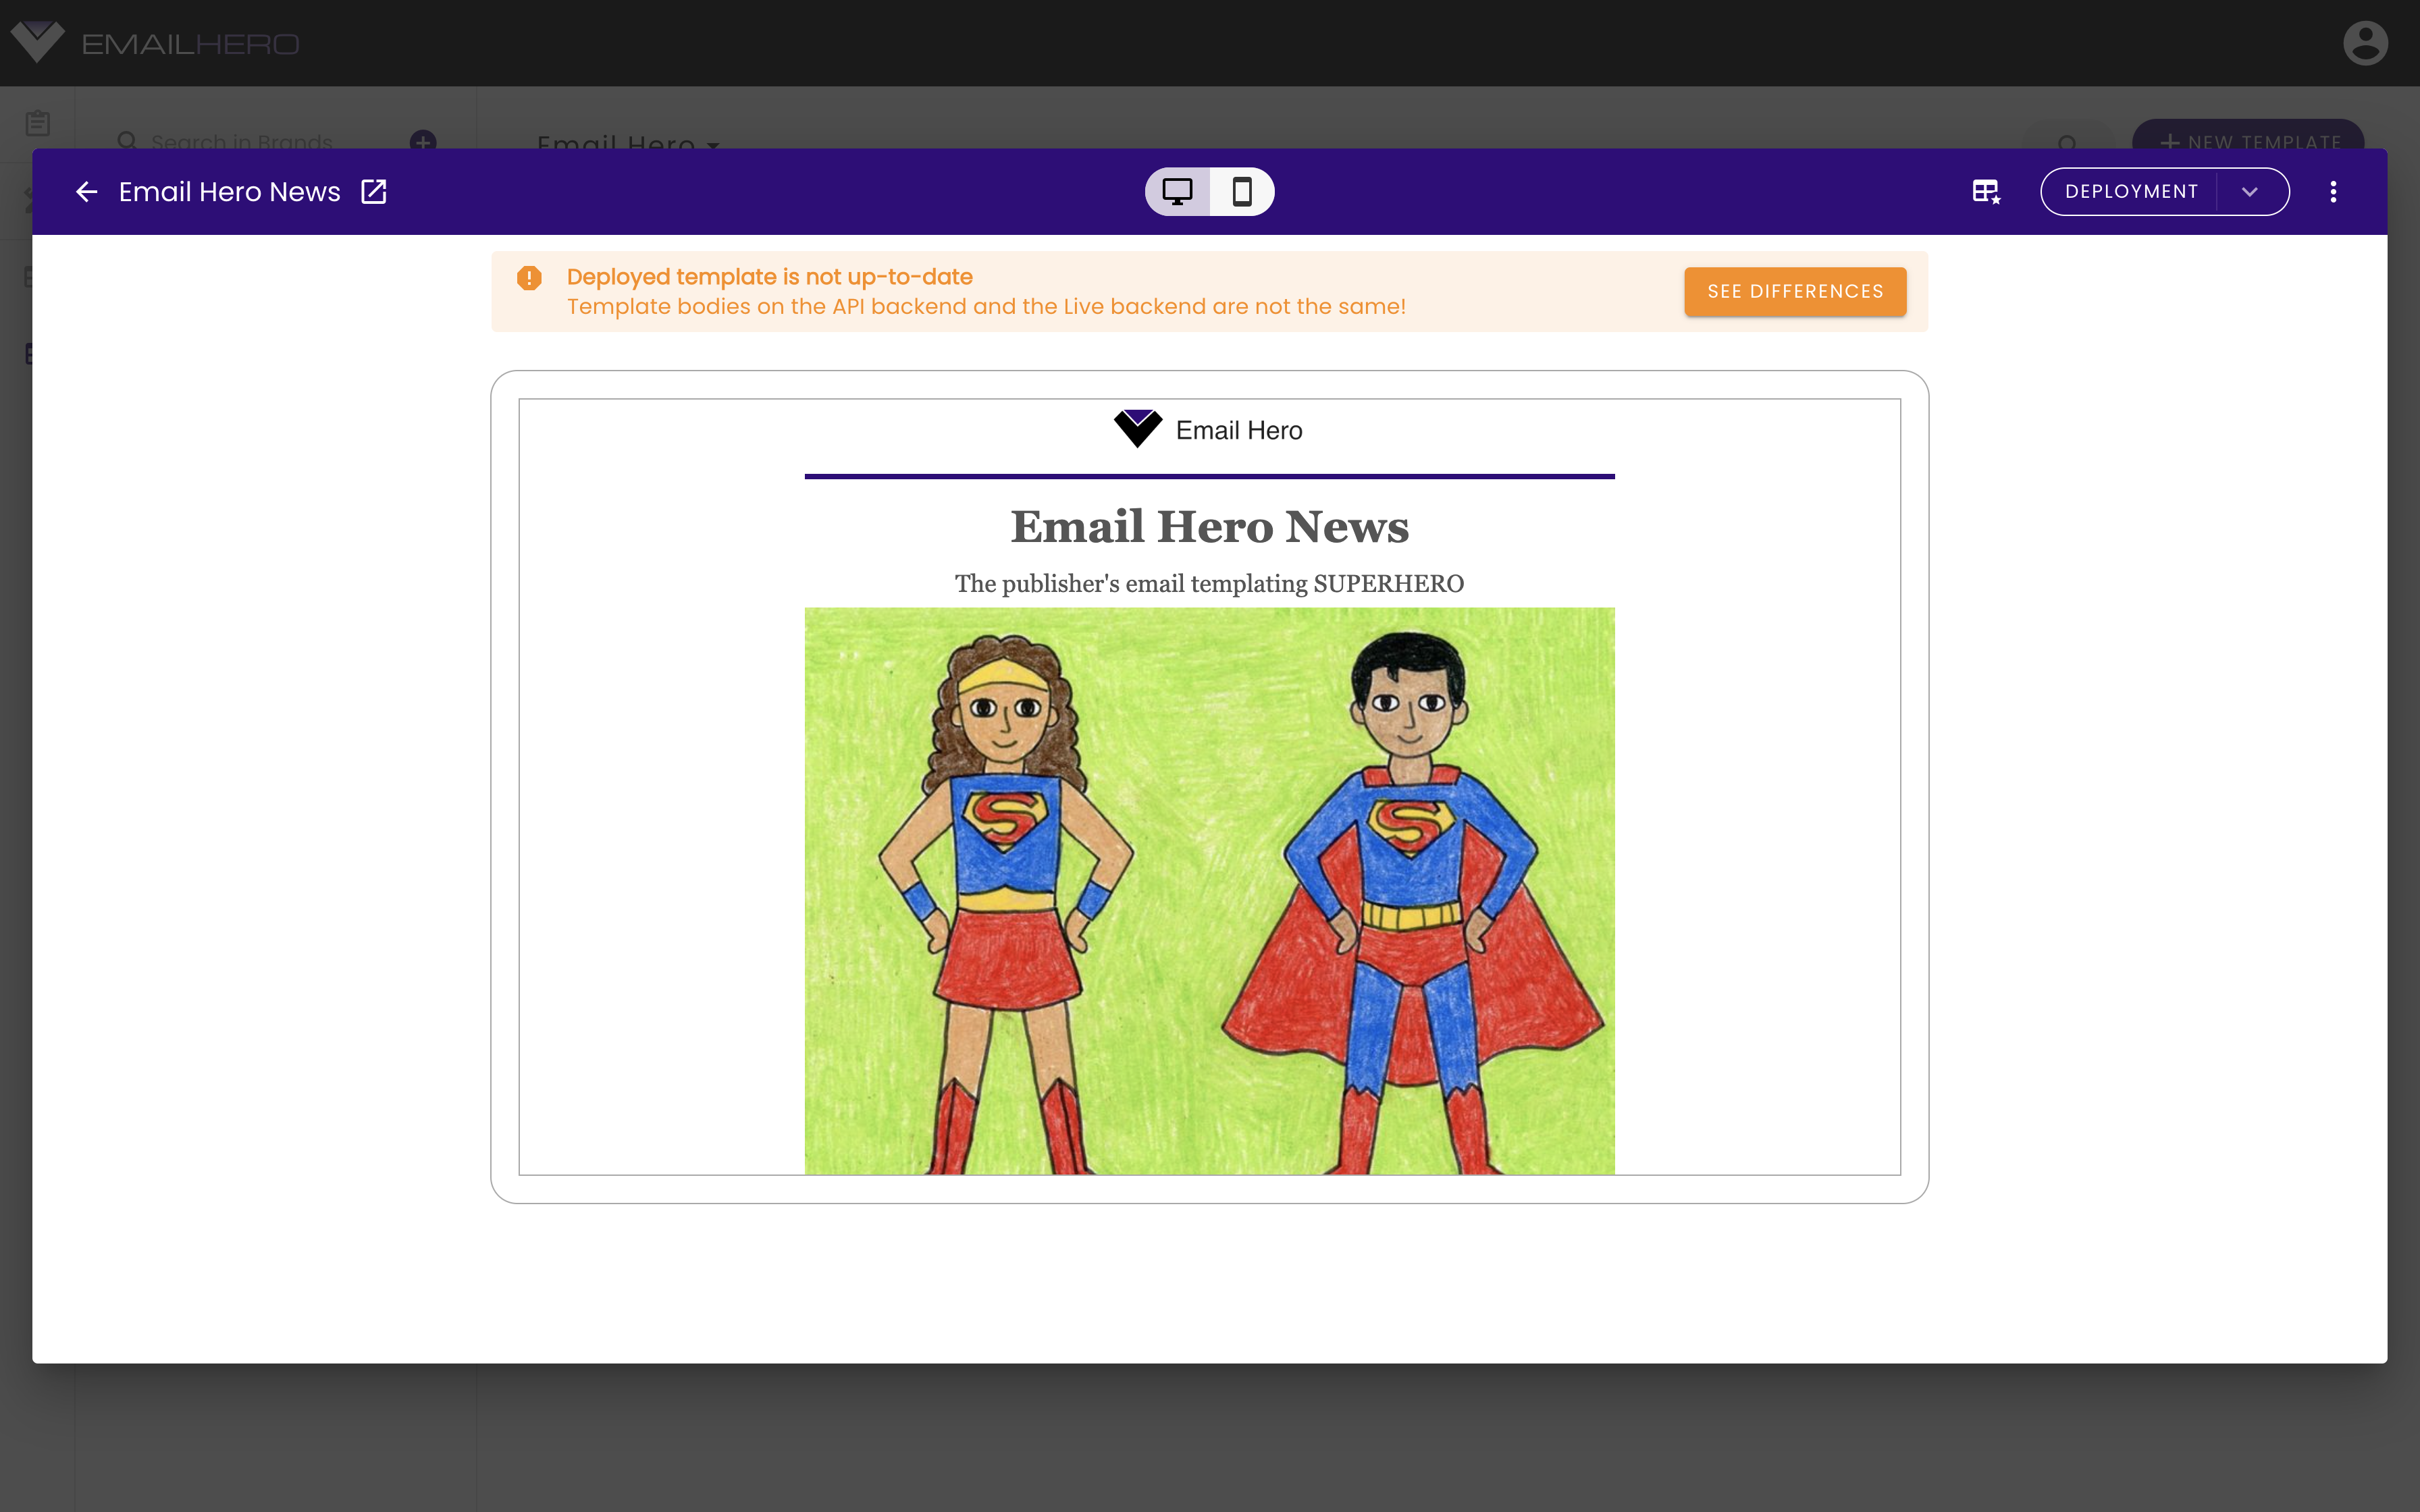
Task: Go back using the arrow beside Email Hero News
Action: (87, 191)
